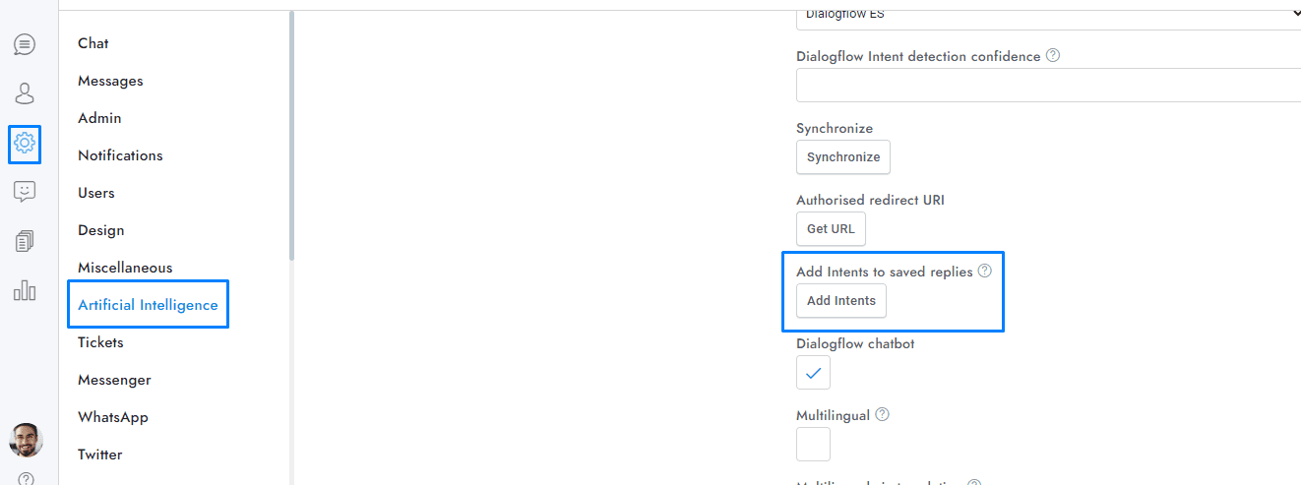This screenshot has height=485, width=1301.
Task: Enable the Multilingual checkbox
Action: [813, 444]
